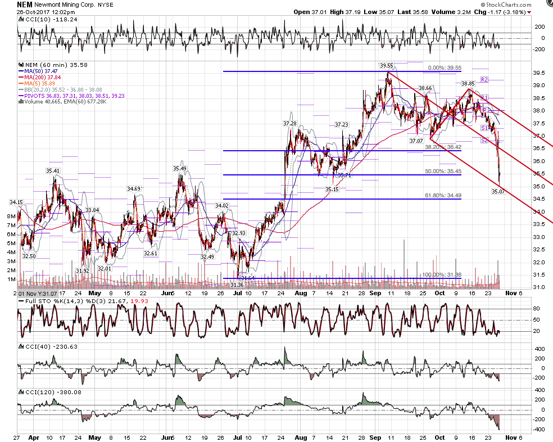553x442 pixels.
Task: Click the 26-Oct-2017 12:02pm timestamp
Action: coord(46,12)
